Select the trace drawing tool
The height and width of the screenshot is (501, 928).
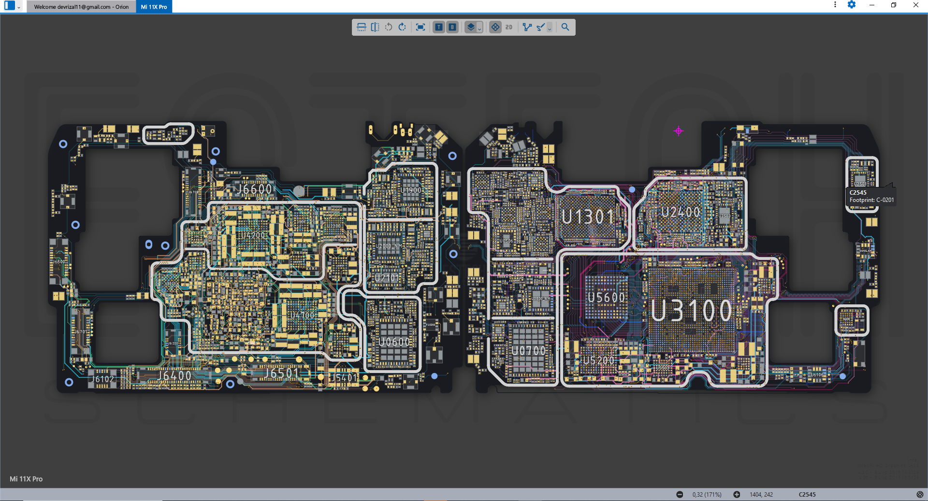(x=541, y=27)
